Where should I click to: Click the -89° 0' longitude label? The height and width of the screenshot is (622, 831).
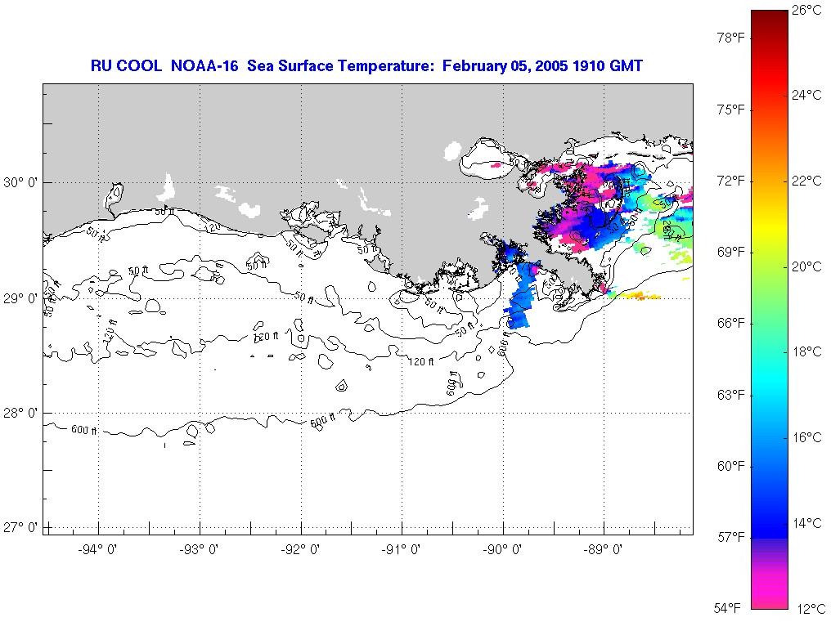pos(603,550)
